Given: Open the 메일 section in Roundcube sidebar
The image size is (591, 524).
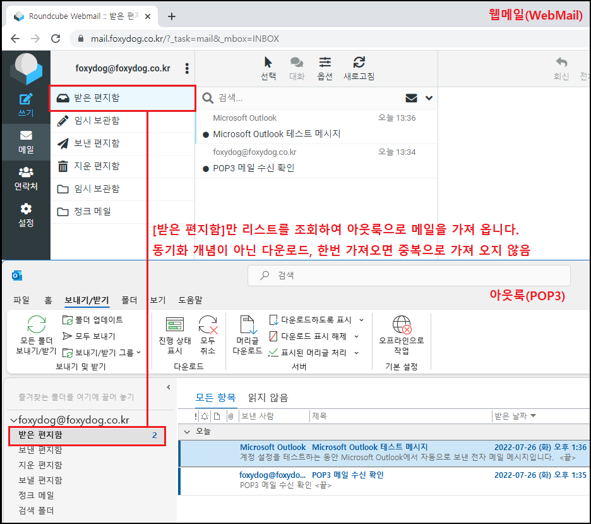Looking at the screenshot, I should coord(26,142).
